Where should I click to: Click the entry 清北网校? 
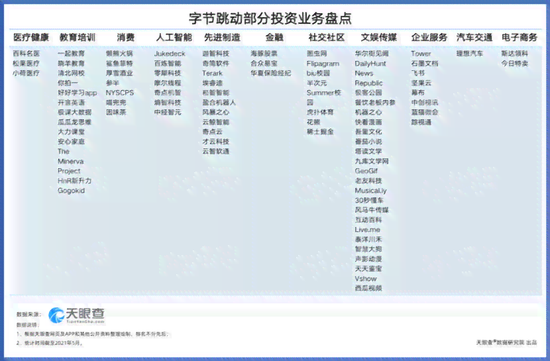(71, 74)
